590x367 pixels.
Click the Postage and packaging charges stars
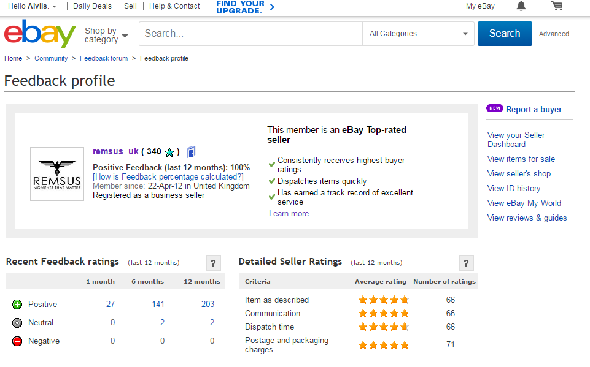384,345
